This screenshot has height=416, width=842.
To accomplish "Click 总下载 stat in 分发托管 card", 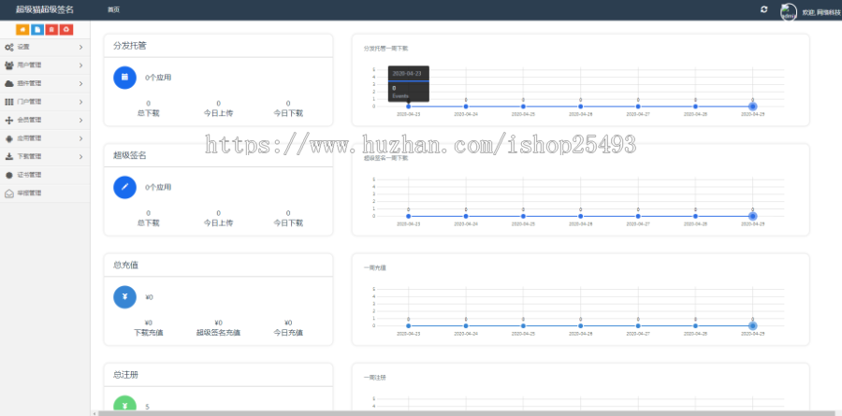I will pos(148,108).
